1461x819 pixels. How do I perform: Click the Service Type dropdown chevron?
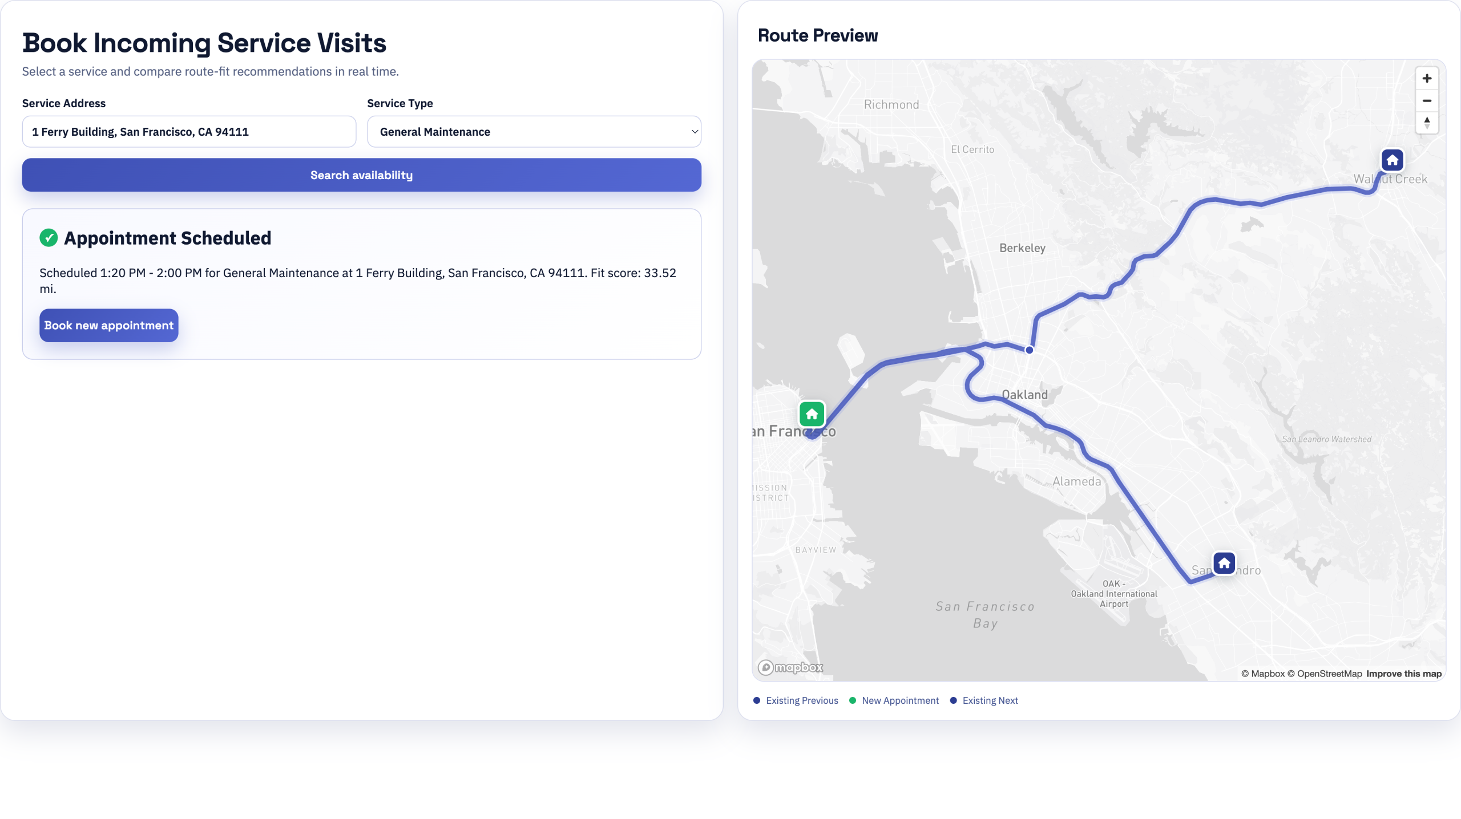pyautogui.click(x=694, y=131)
